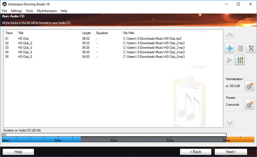Click the Pauses 2 seconds value
Screen dimensions: 257x157
click(232, 105)
